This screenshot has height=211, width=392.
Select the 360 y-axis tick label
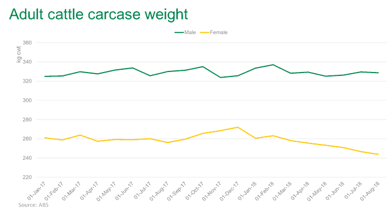pos(27,42)
